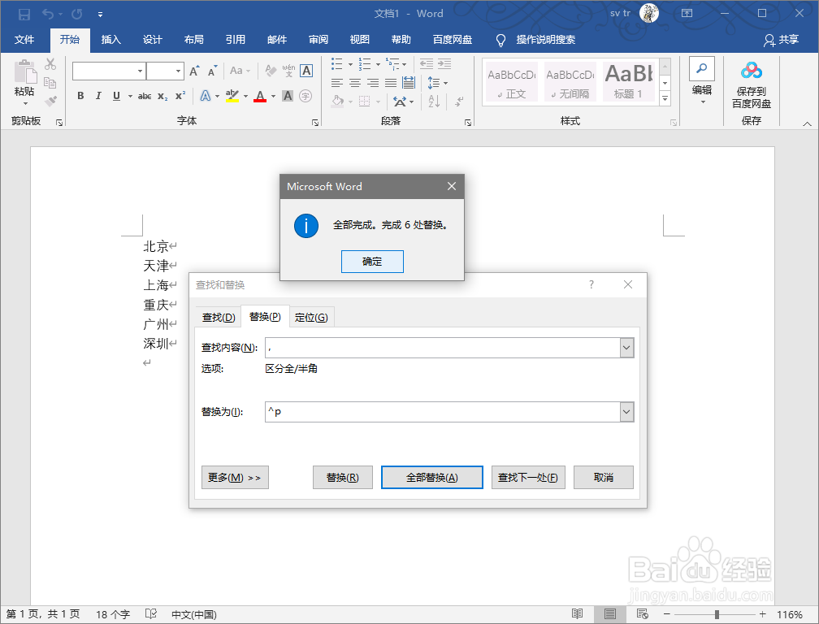Screen dimensions: 819x624
Task: Expand font color dropdown arrow
Action: click(273, 96)
